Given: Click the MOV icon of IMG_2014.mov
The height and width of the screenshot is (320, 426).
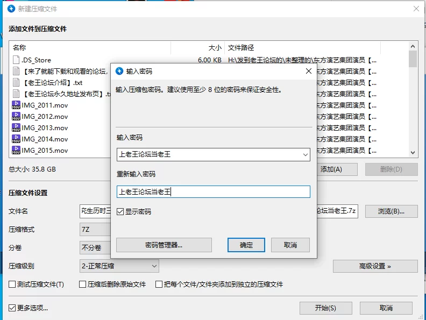Looking at the screenshot, I should pos(16,139).
